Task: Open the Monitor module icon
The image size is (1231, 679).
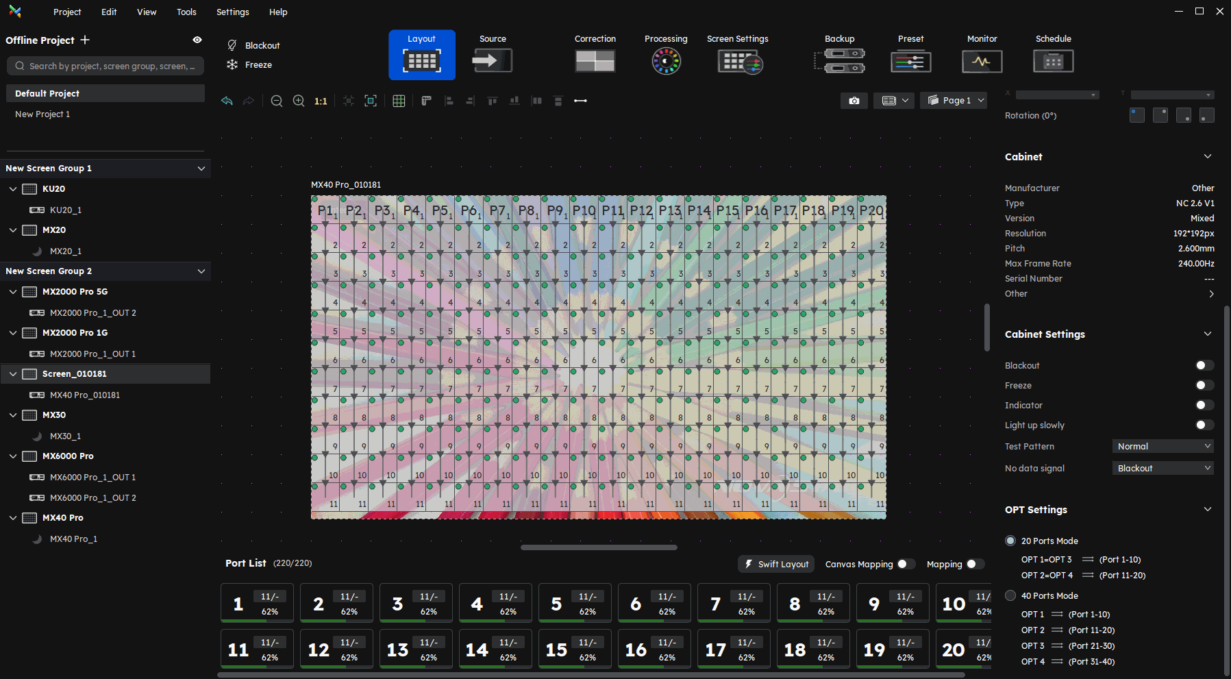Action: coord(982,62)
